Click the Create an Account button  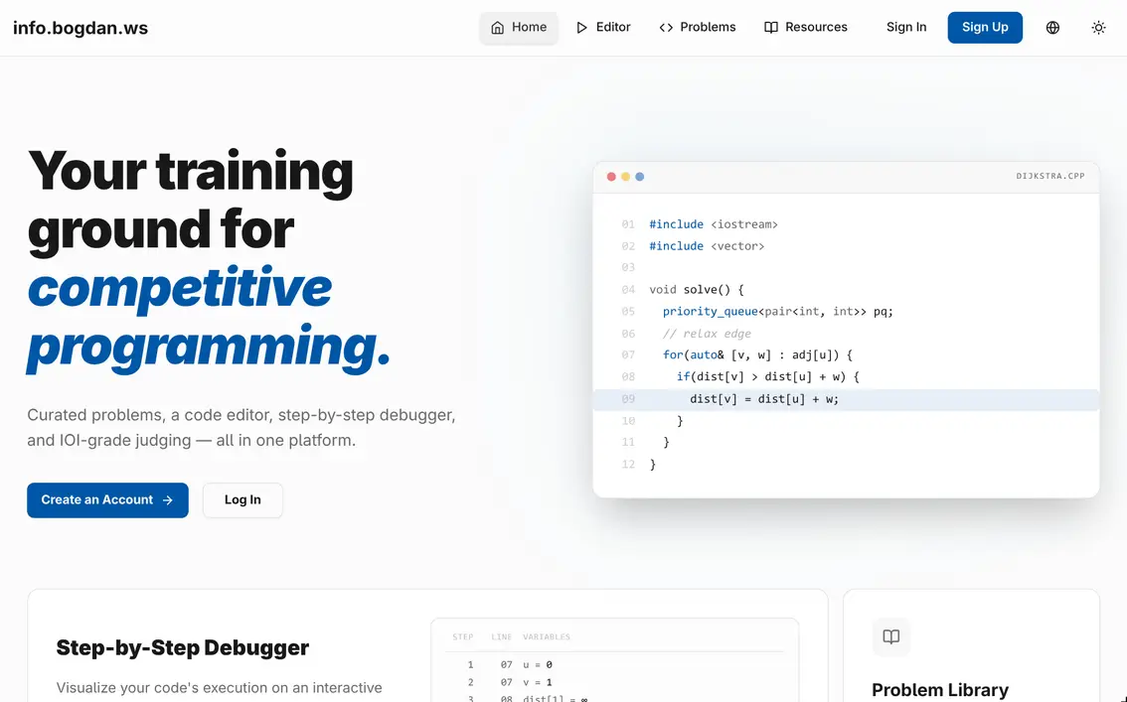tap(107, 500)
